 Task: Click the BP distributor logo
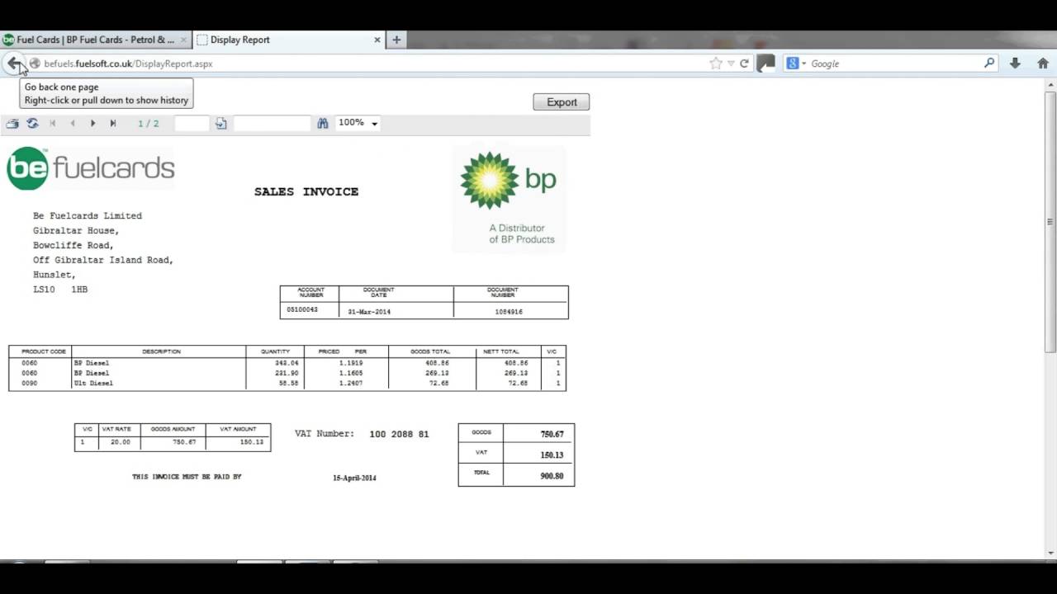click(509, 198)
